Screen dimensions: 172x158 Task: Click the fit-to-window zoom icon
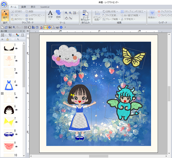pyautogui.click(x=75, y=13)
